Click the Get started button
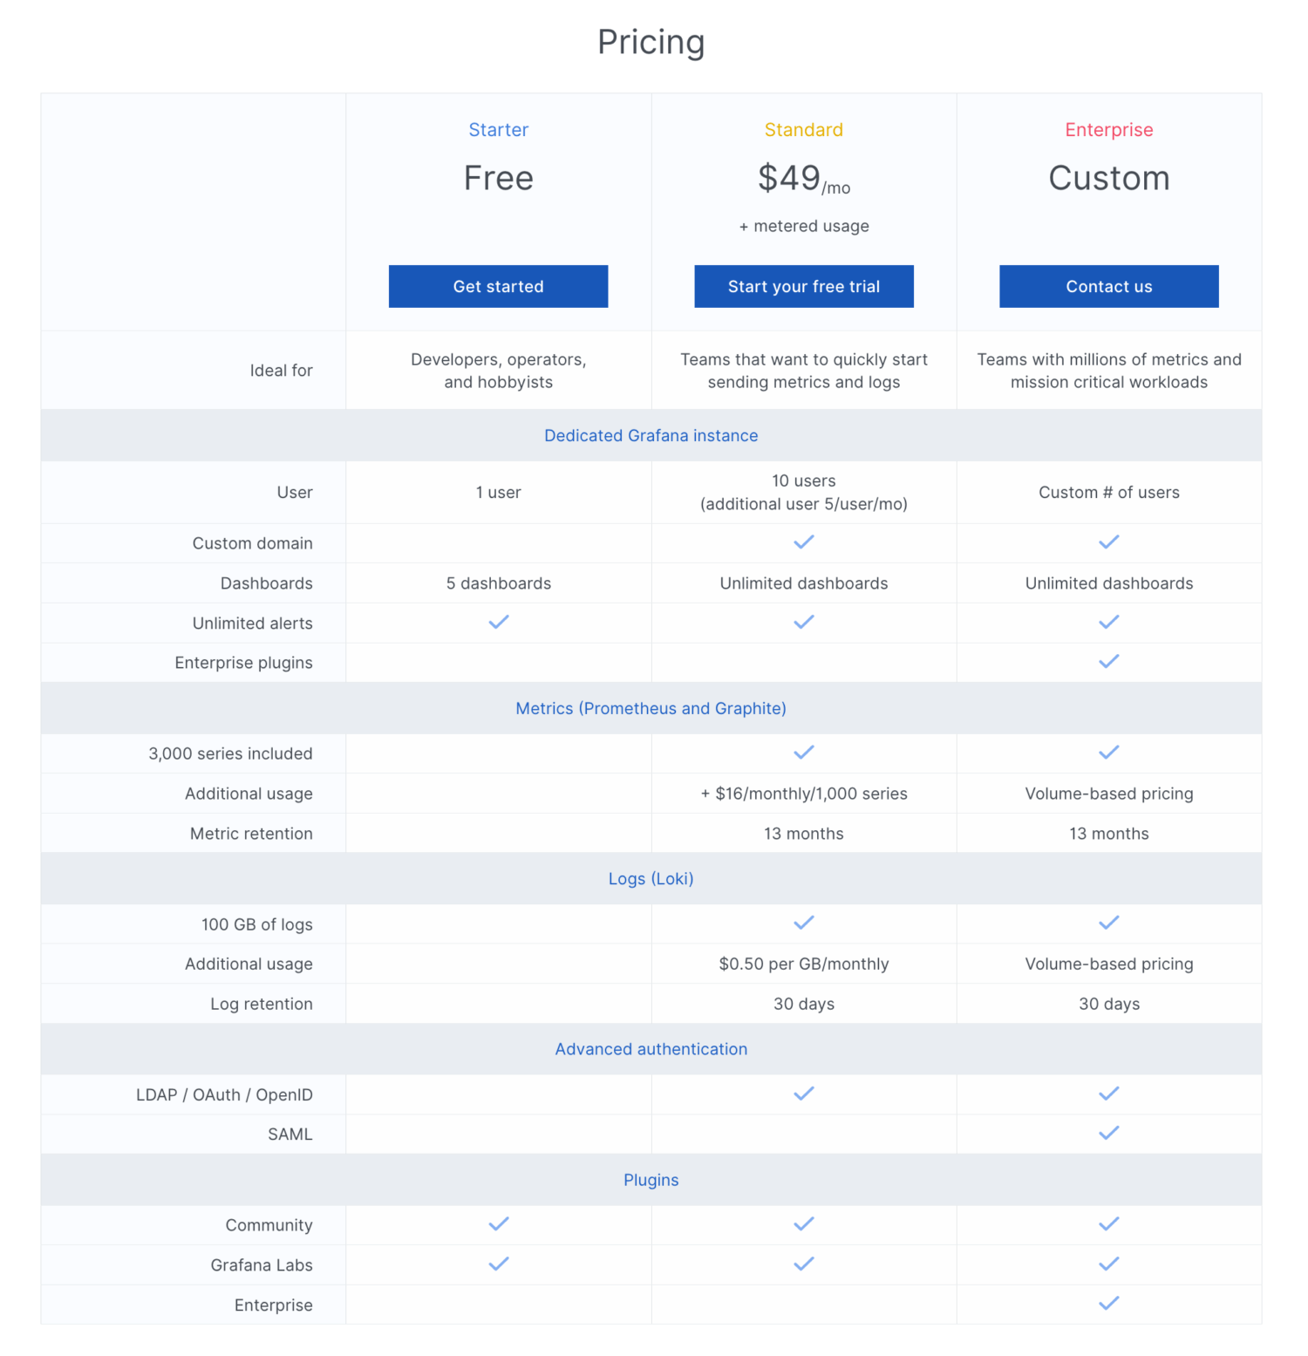Image resolution: width=1308 pixels, height=1356 pixels. 498,286
